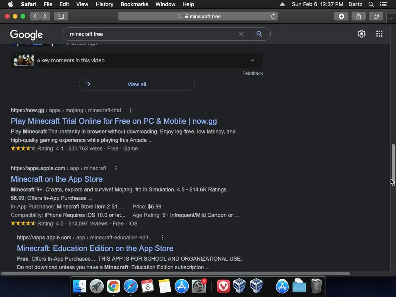Open Vivaldi browser in the Dock

[223, 287]
